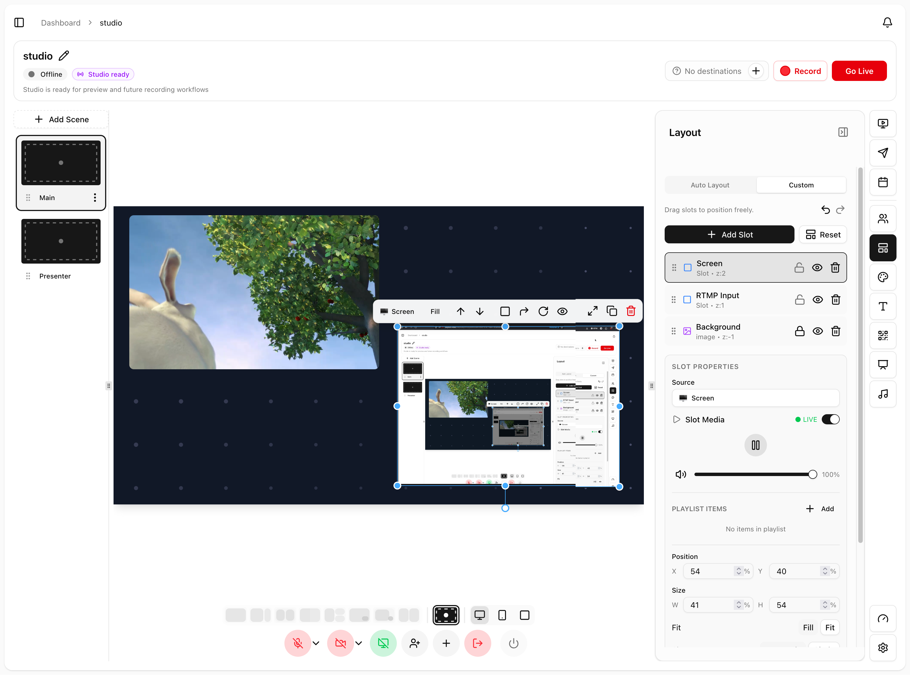910x675 pixels.
Task: Open the QR code sidebar icon
Action: tap(883, 336)
